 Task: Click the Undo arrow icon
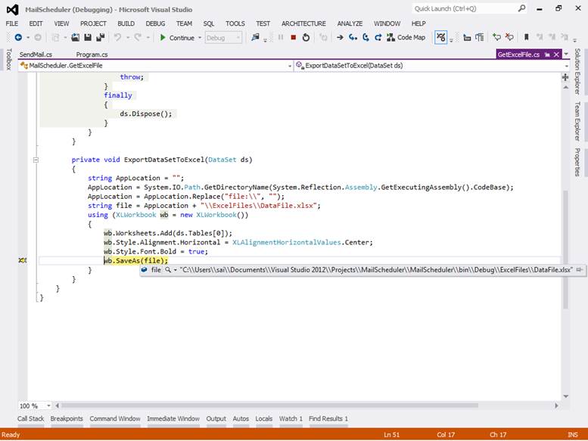pyautogui.click(x=118, y=37)
